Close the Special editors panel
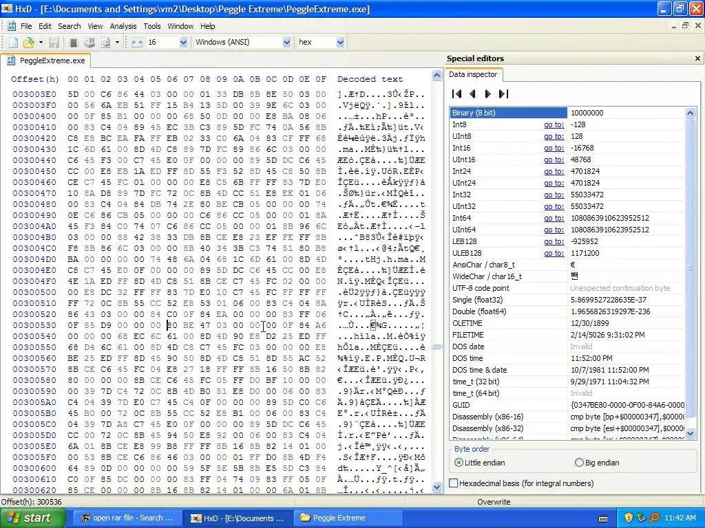 698,58
